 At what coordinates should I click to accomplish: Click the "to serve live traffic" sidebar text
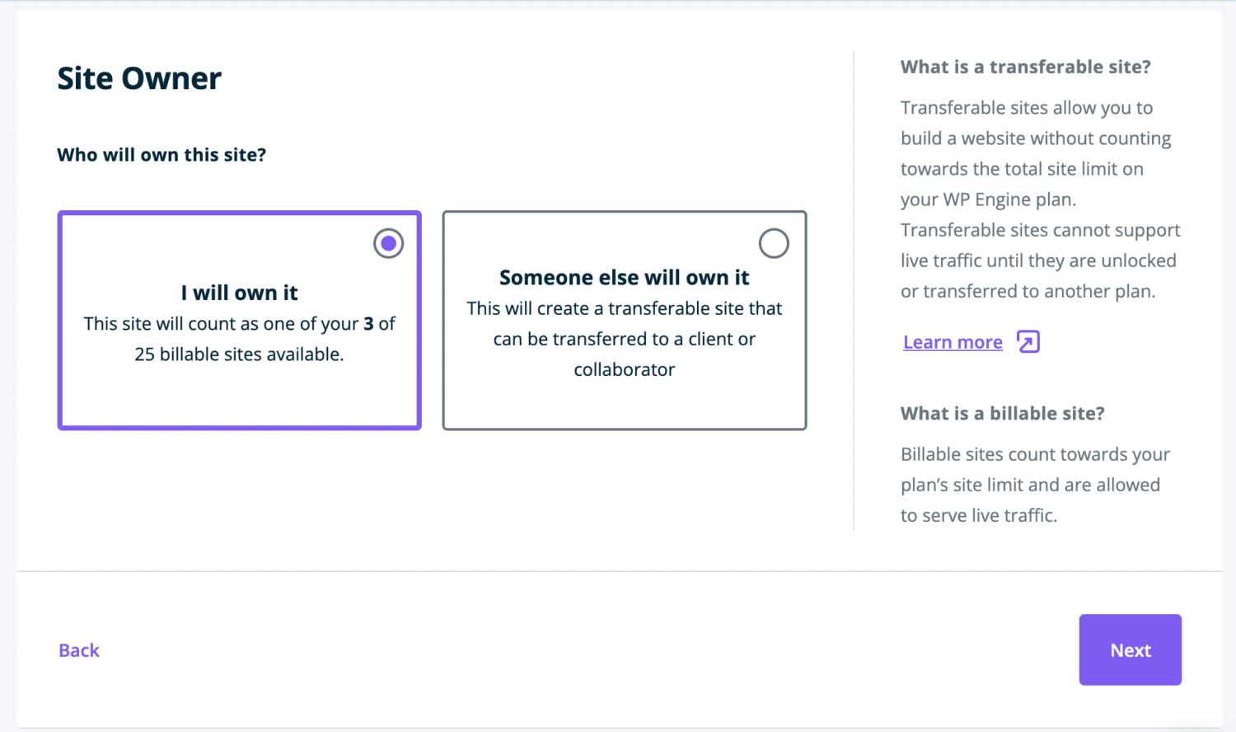tap(978, 515)
